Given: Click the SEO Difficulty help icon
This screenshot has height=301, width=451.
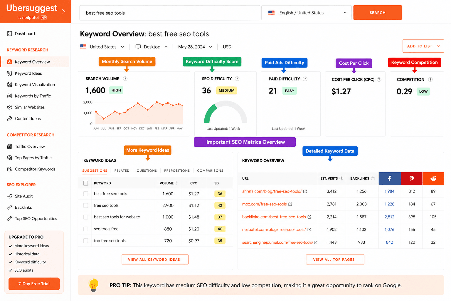Looking at the screenshot, I should pyautogui.click(x=237, y=79).
